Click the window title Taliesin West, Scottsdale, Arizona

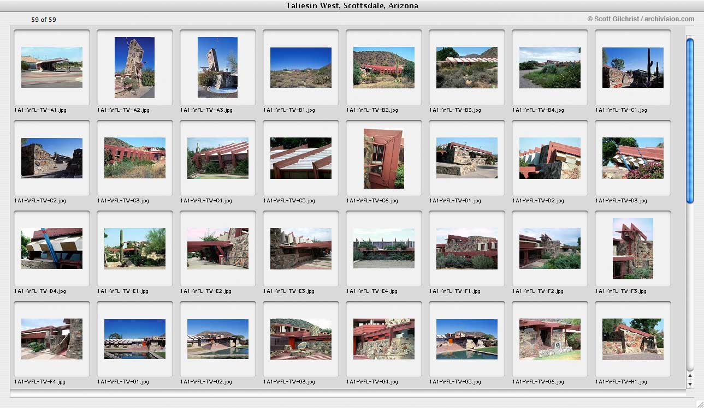coord(352,5)
